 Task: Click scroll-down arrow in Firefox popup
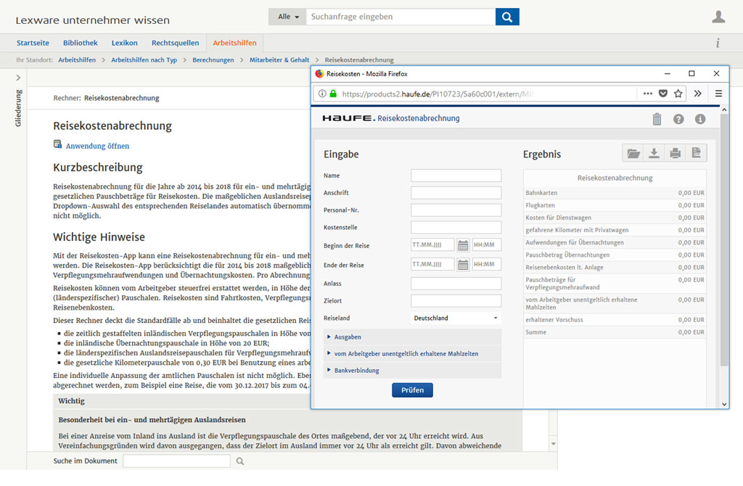[x=724, y=404]
